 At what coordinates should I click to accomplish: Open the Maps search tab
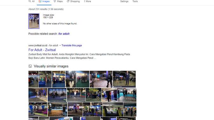click(x=58, y=1)
